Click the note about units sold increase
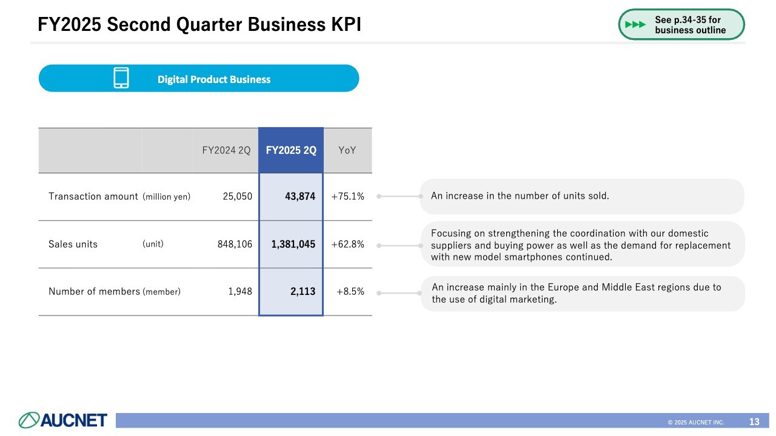This screenshot has height=436, width=776. 520,196
